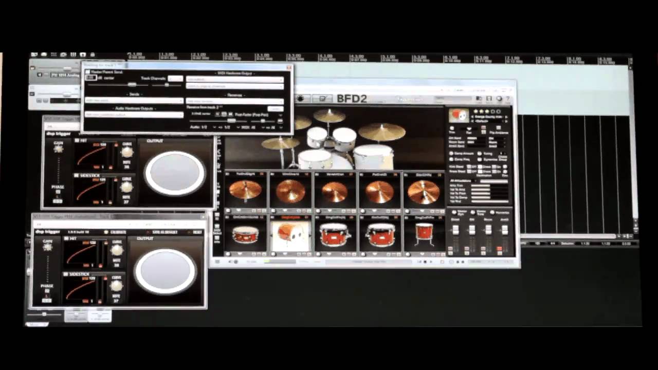Close the track routing window
The height and width of the screenshot is (370, 658).
(288, 66)
